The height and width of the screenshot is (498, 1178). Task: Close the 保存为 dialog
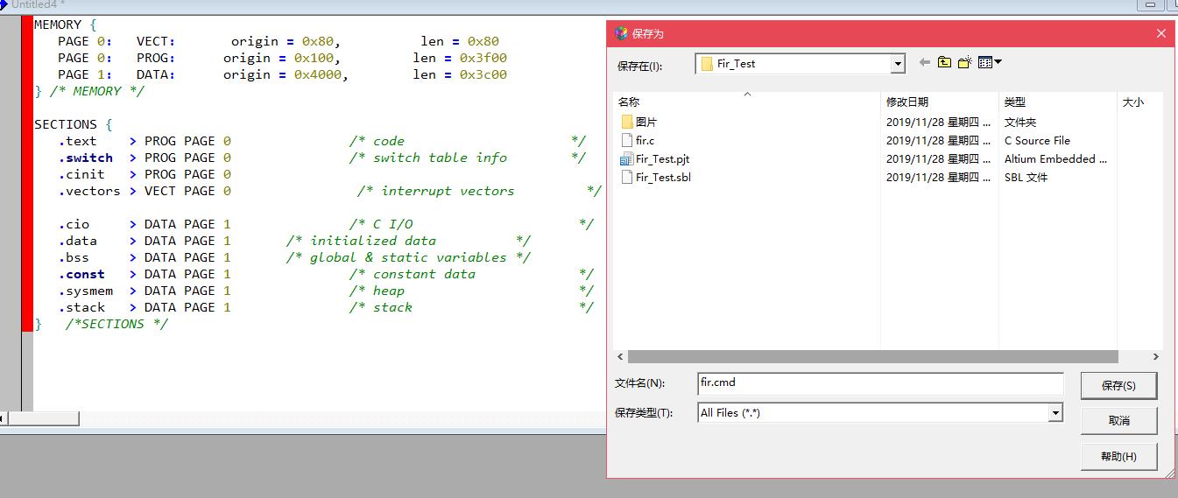click(x=1160, y=33)
